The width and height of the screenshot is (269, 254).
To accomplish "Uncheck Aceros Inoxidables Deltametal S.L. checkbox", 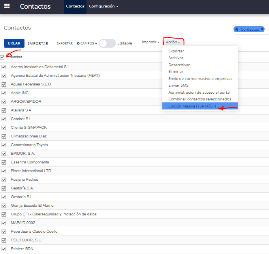I will tap(4, 67).
